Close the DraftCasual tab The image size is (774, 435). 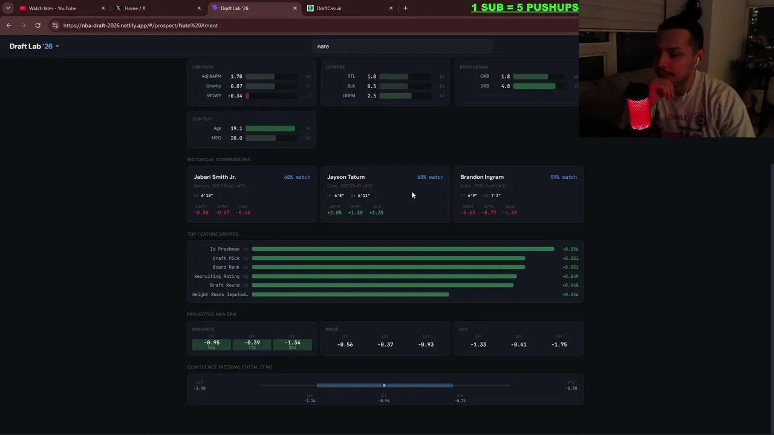click(391, 8)
